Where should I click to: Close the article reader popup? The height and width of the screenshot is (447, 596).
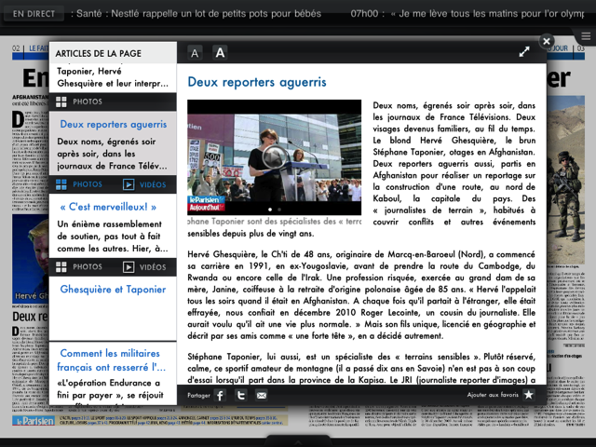pos(547,41)
